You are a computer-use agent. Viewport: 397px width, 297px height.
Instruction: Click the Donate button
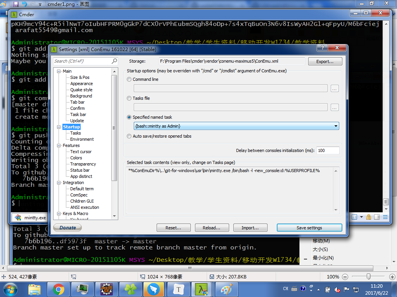pos(67,227)
